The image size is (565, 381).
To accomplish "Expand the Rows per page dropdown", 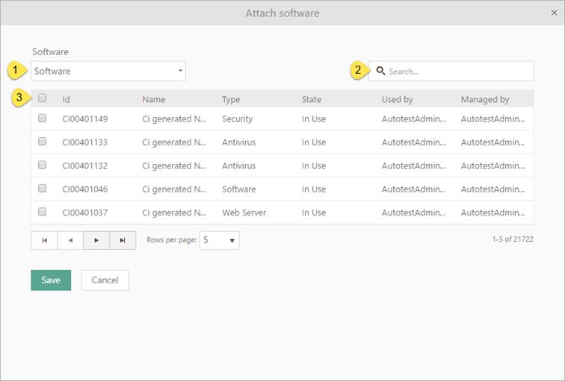I will coord(219,240).
